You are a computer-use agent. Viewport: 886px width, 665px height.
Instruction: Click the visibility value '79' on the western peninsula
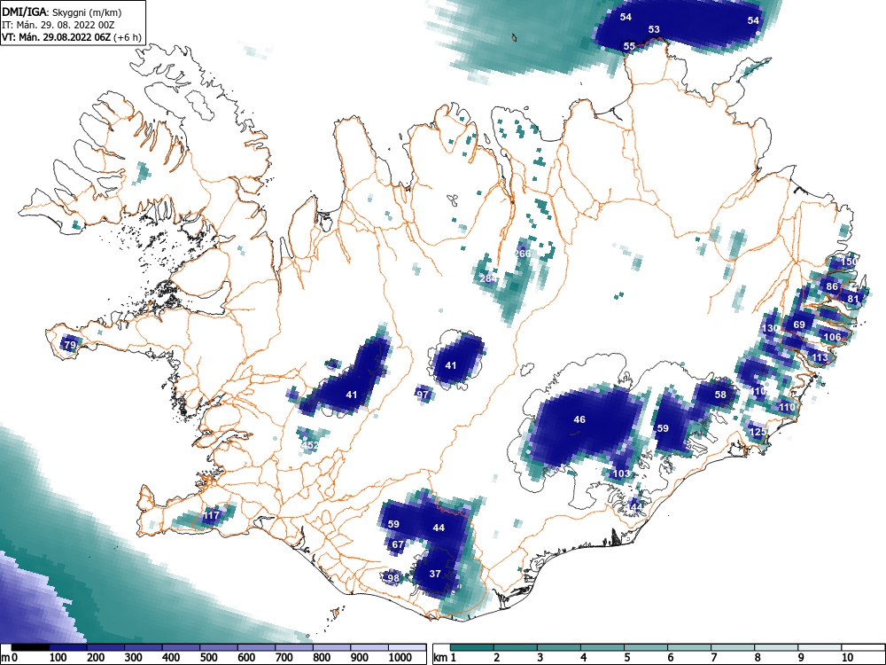69,345
